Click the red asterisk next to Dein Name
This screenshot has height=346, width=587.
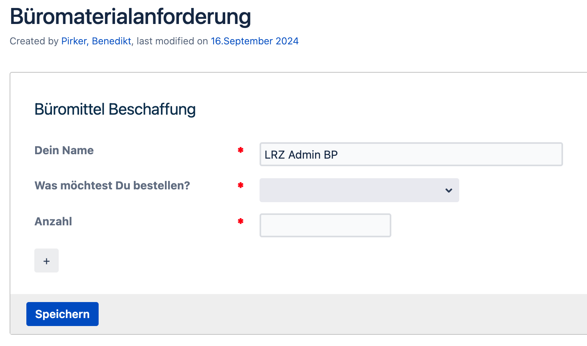(x=240, y=150)
